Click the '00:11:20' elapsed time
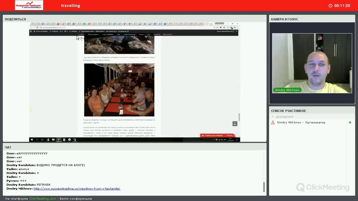Screen dimensions: 358x201 point(342,6)
